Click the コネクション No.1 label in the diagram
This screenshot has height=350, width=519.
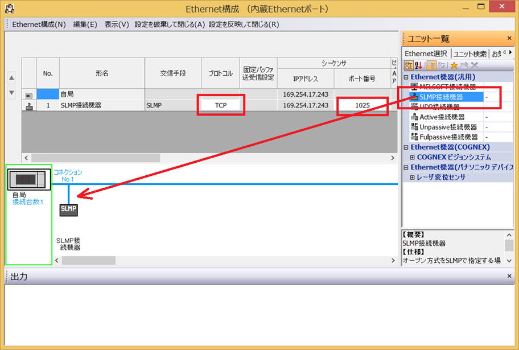coord(68,175)
